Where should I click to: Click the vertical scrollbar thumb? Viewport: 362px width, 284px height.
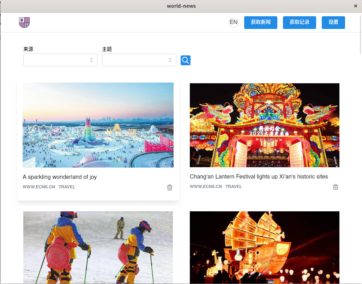(x=360, y=35)
